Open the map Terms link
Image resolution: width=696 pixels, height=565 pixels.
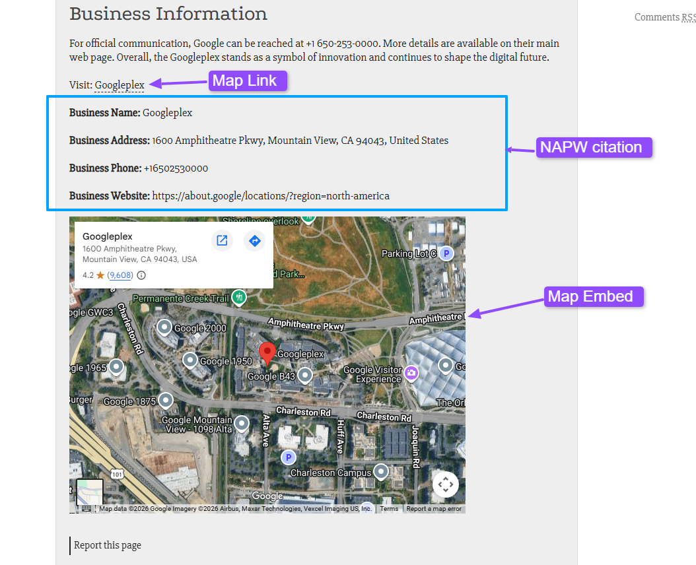(x=389, y=509)
